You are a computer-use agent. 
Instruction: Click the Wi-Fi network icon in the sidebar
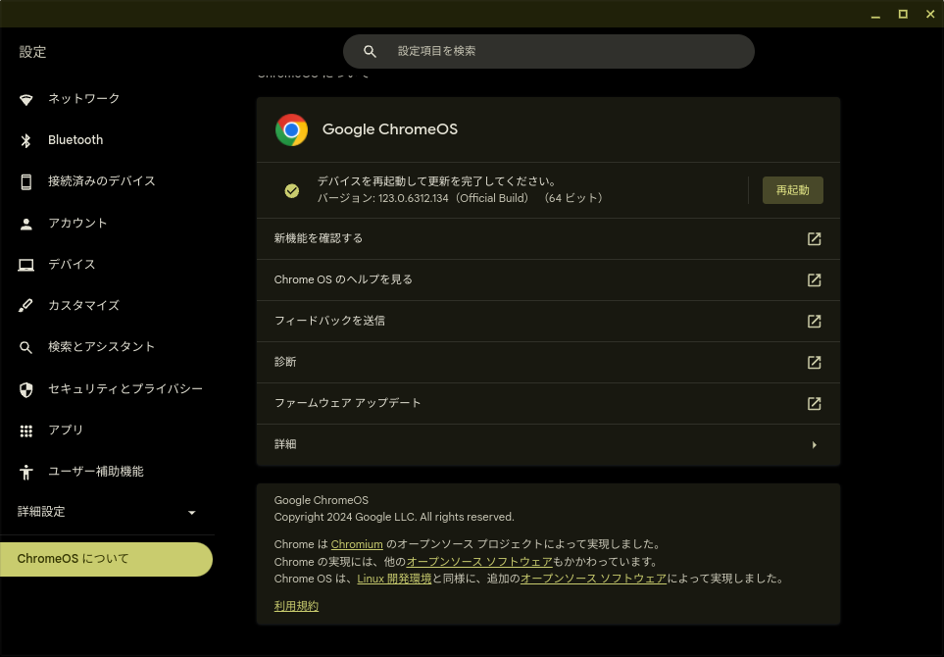(x=25, y=99)
